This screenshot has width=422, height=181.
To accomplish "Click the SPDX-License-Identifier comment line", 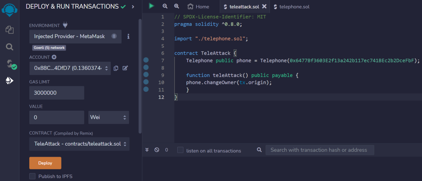I will pos(220,17).
